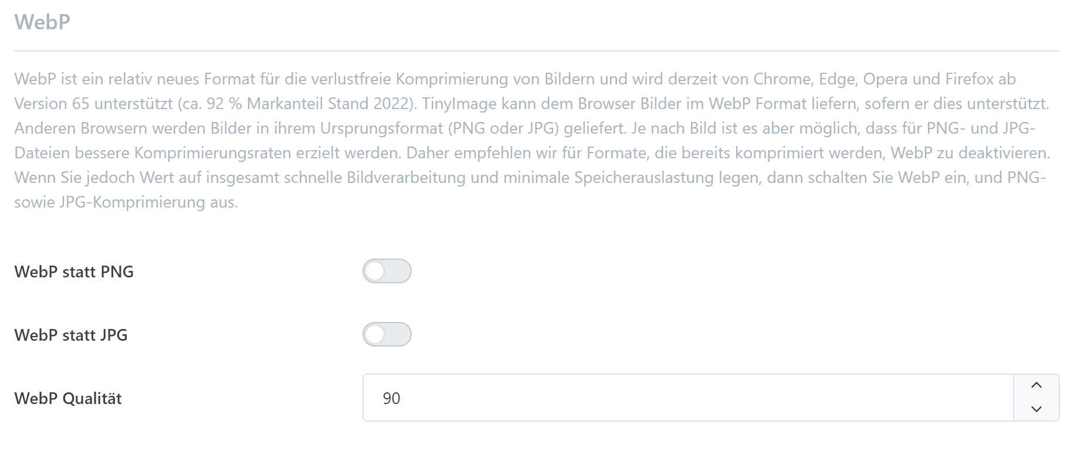Screen dimensions: 1074x458
Task: Turn on WebP statt JPG toggle
Action: [x=387, y=335]
